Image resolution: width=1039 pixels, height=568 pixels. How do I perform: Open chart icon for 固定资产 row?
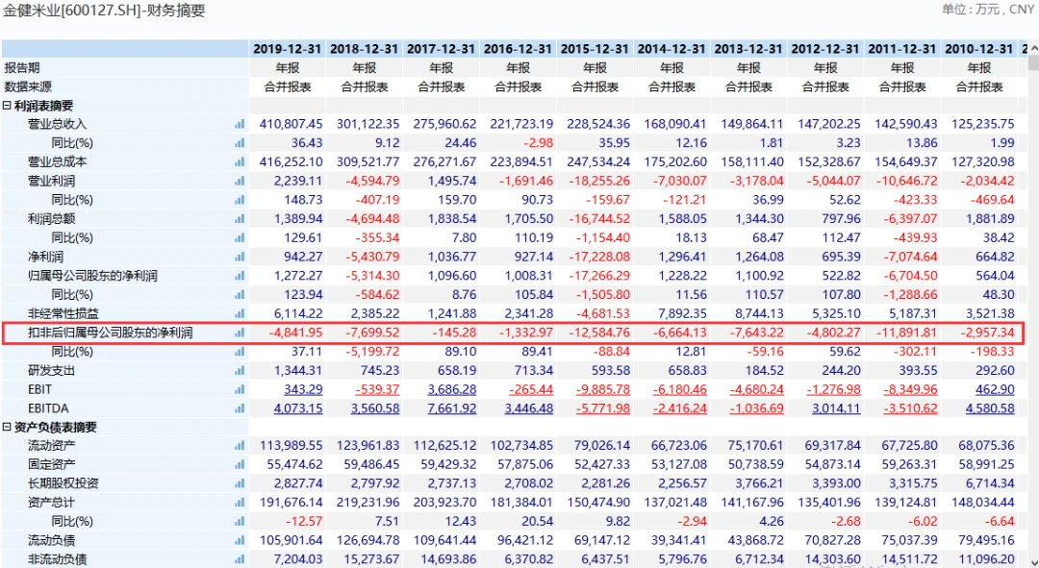point(240,465)
